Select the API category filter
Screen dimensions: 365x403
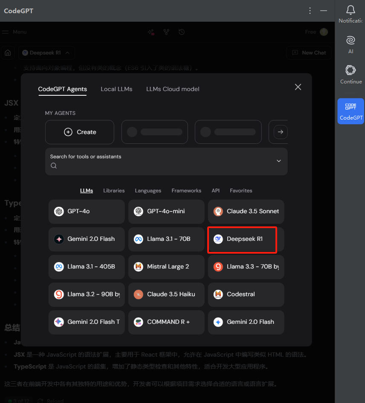click(216, 191)
